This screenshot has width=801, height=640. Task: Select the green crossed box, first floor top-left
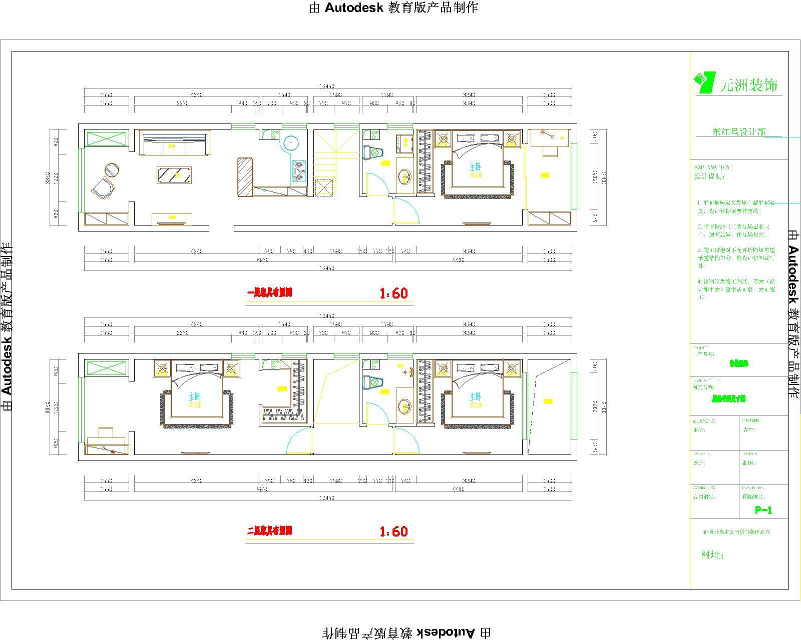click(107, 138)
